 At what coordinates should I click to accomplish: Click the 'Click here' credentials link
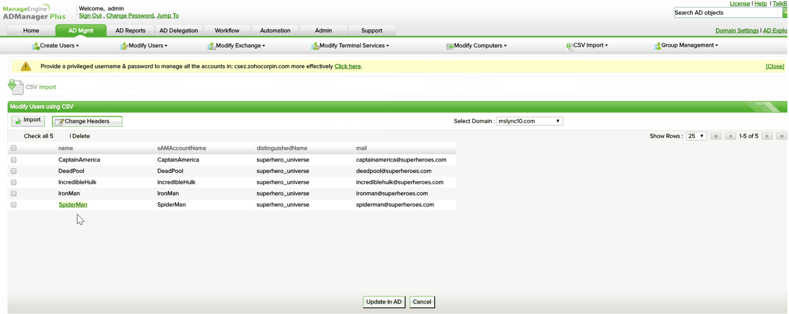(348, 66)
